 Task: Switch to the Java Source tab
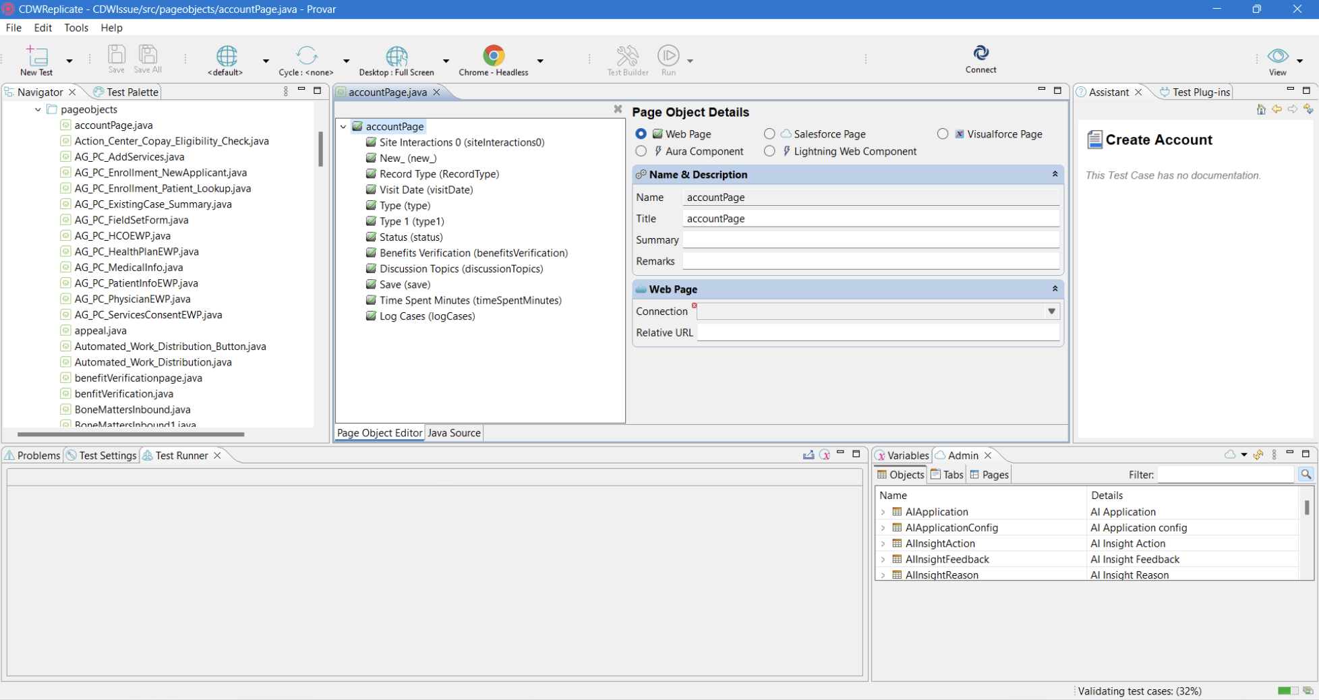click(453, 432)
